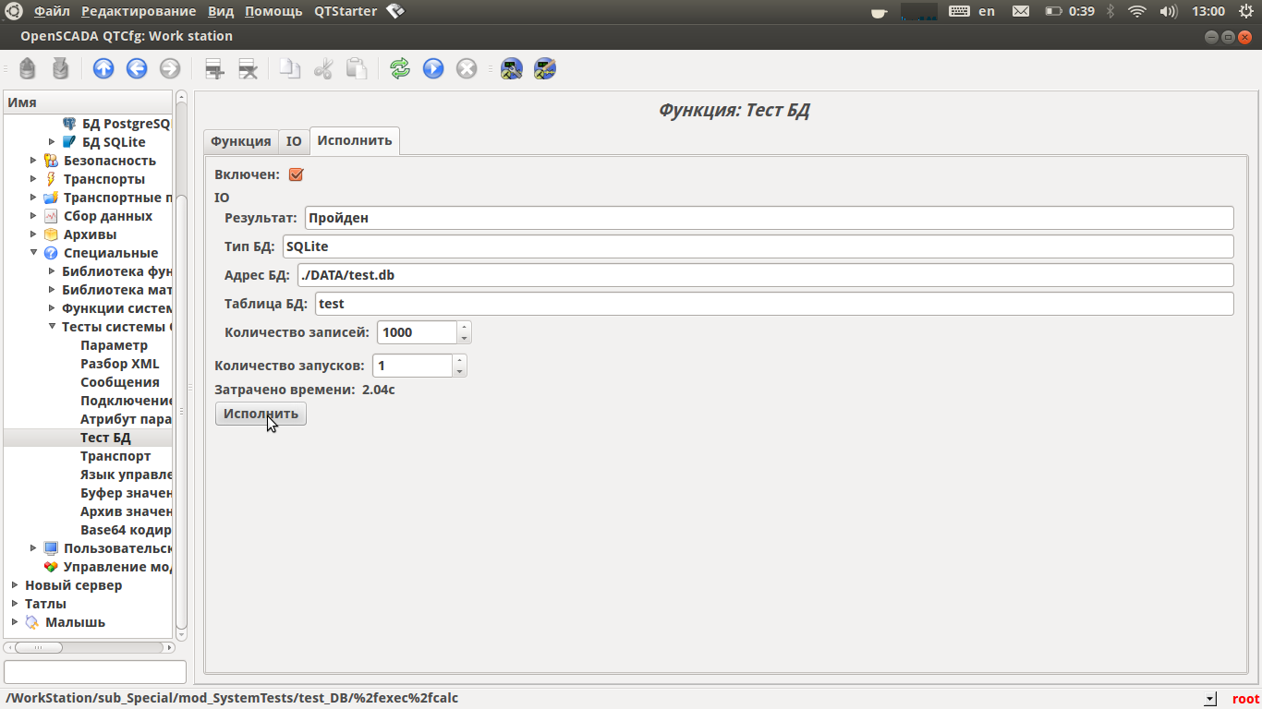Click the blue Start periodic update icon
This screenshot has height=709, width=1262.
coord(433,68)
